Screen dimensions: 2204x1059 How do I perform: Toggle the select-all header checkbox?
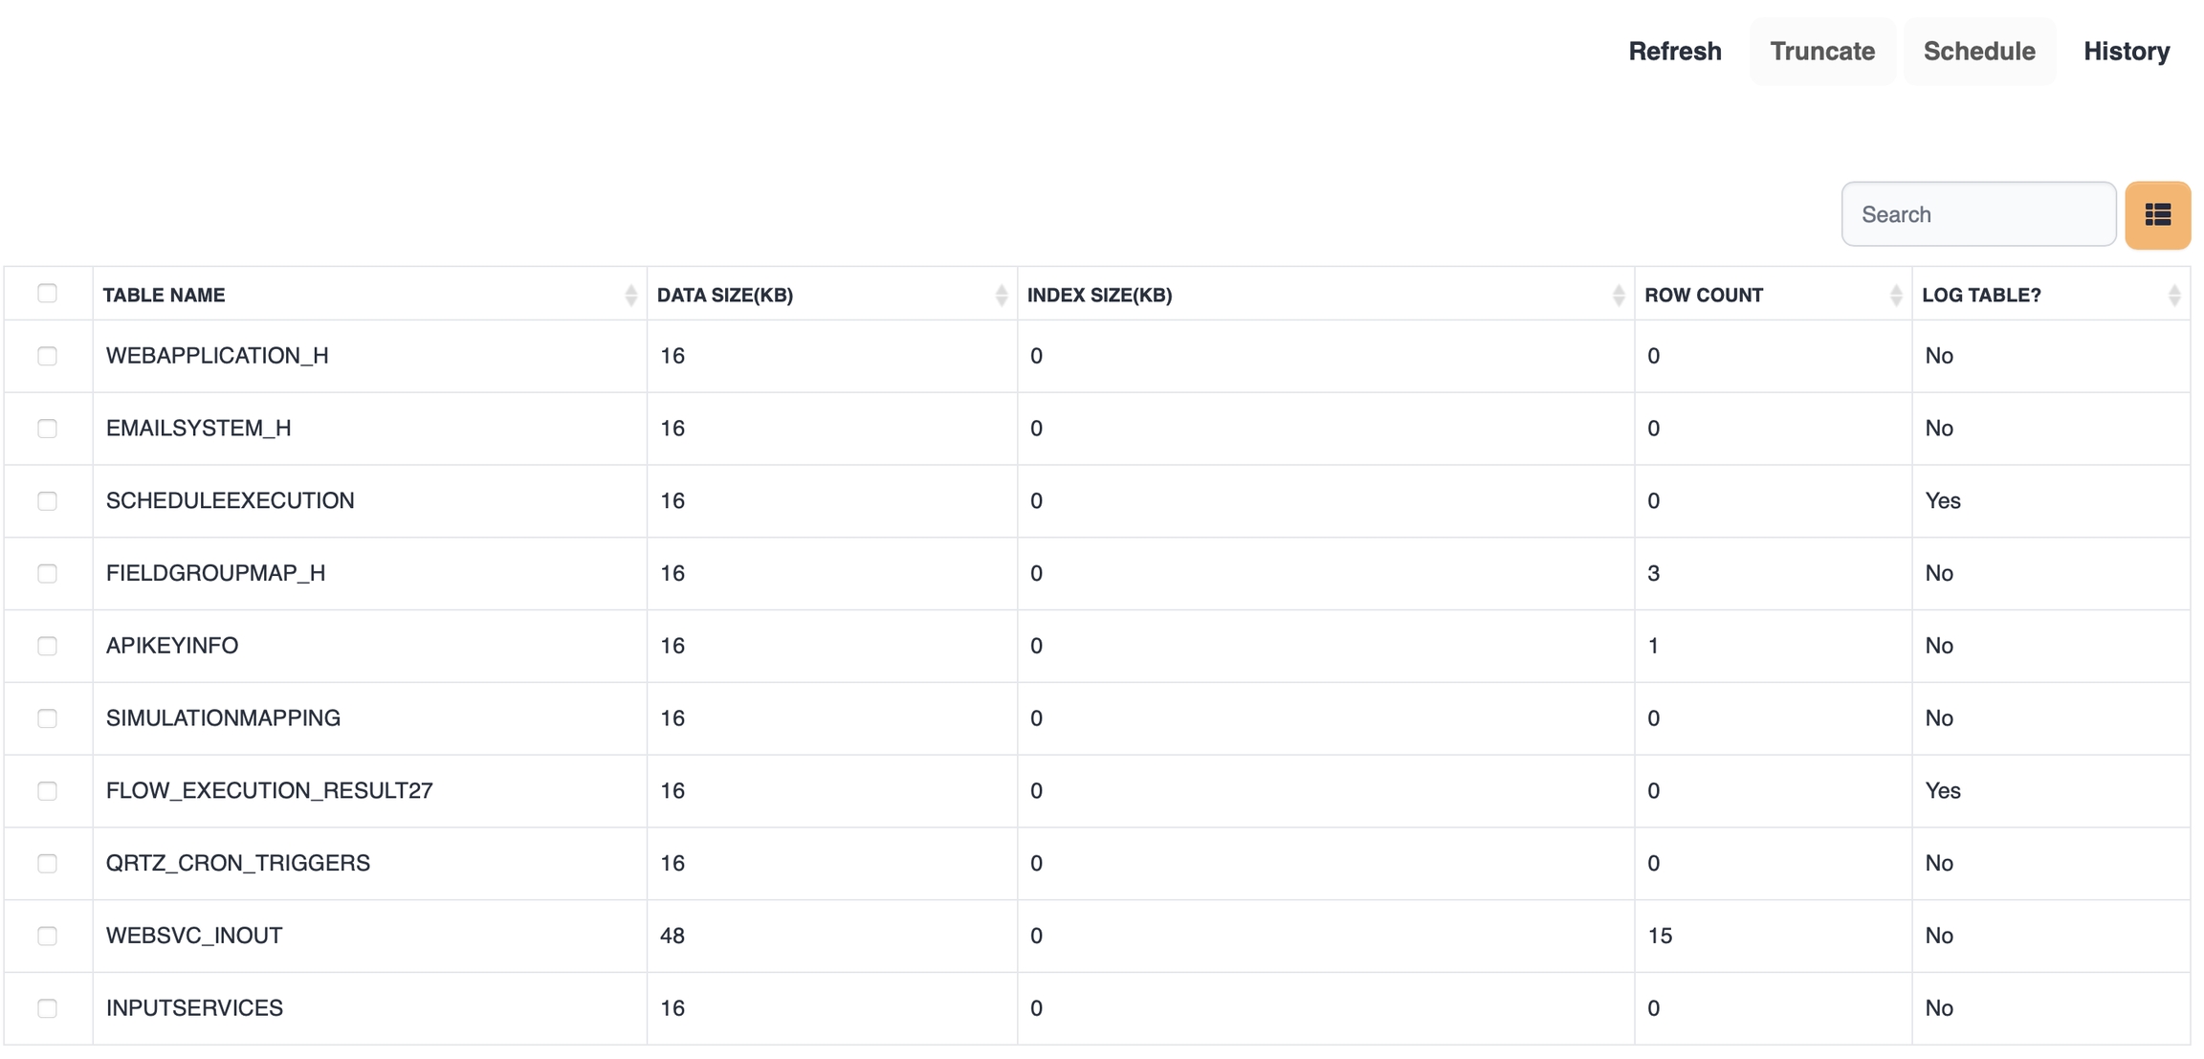47,294
